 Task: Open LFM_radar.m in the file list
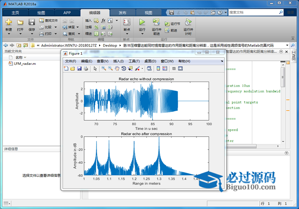coord(25,64)
